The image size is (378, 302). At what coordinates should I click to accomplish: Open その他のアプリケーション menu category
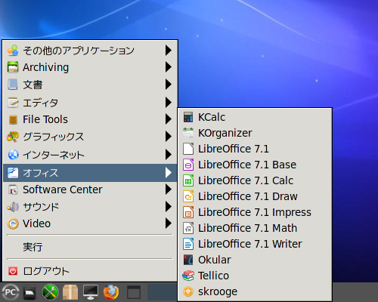click(90, 51)
